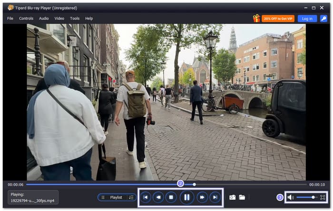Click the volume slider handle
Viewport: 333px width, 211px height.
tap(313, 197)
